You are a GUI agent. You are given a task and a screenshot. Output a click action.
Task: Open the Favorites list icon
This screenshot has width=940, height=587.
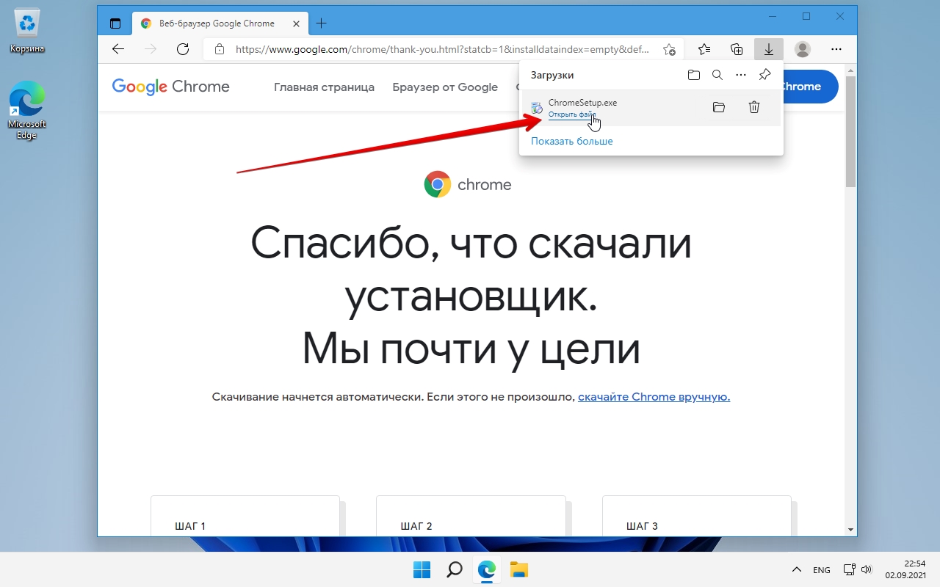click(x=704, y=49)
